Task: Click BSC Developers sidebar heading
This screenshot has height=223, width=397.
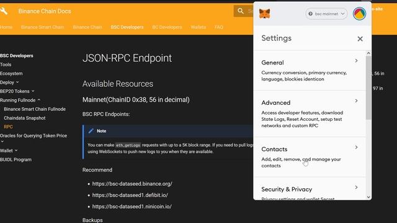Action: point(17,56)
